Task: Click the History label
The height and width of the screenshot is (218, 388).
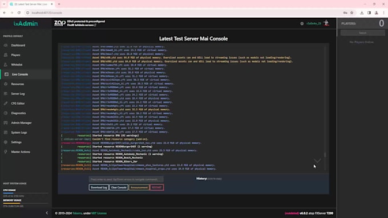Action: pos(201,179)
